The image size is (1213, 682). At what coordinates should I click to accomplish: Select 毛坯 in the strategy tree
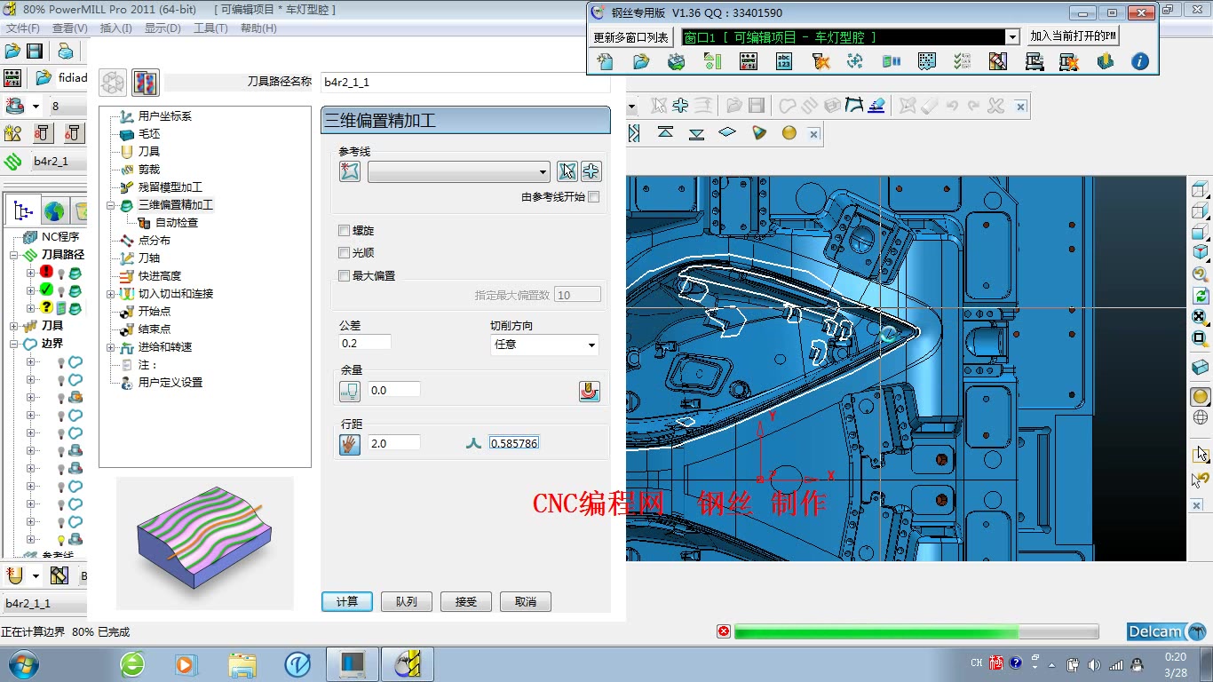pyautogui.click(x=149, y=134)
